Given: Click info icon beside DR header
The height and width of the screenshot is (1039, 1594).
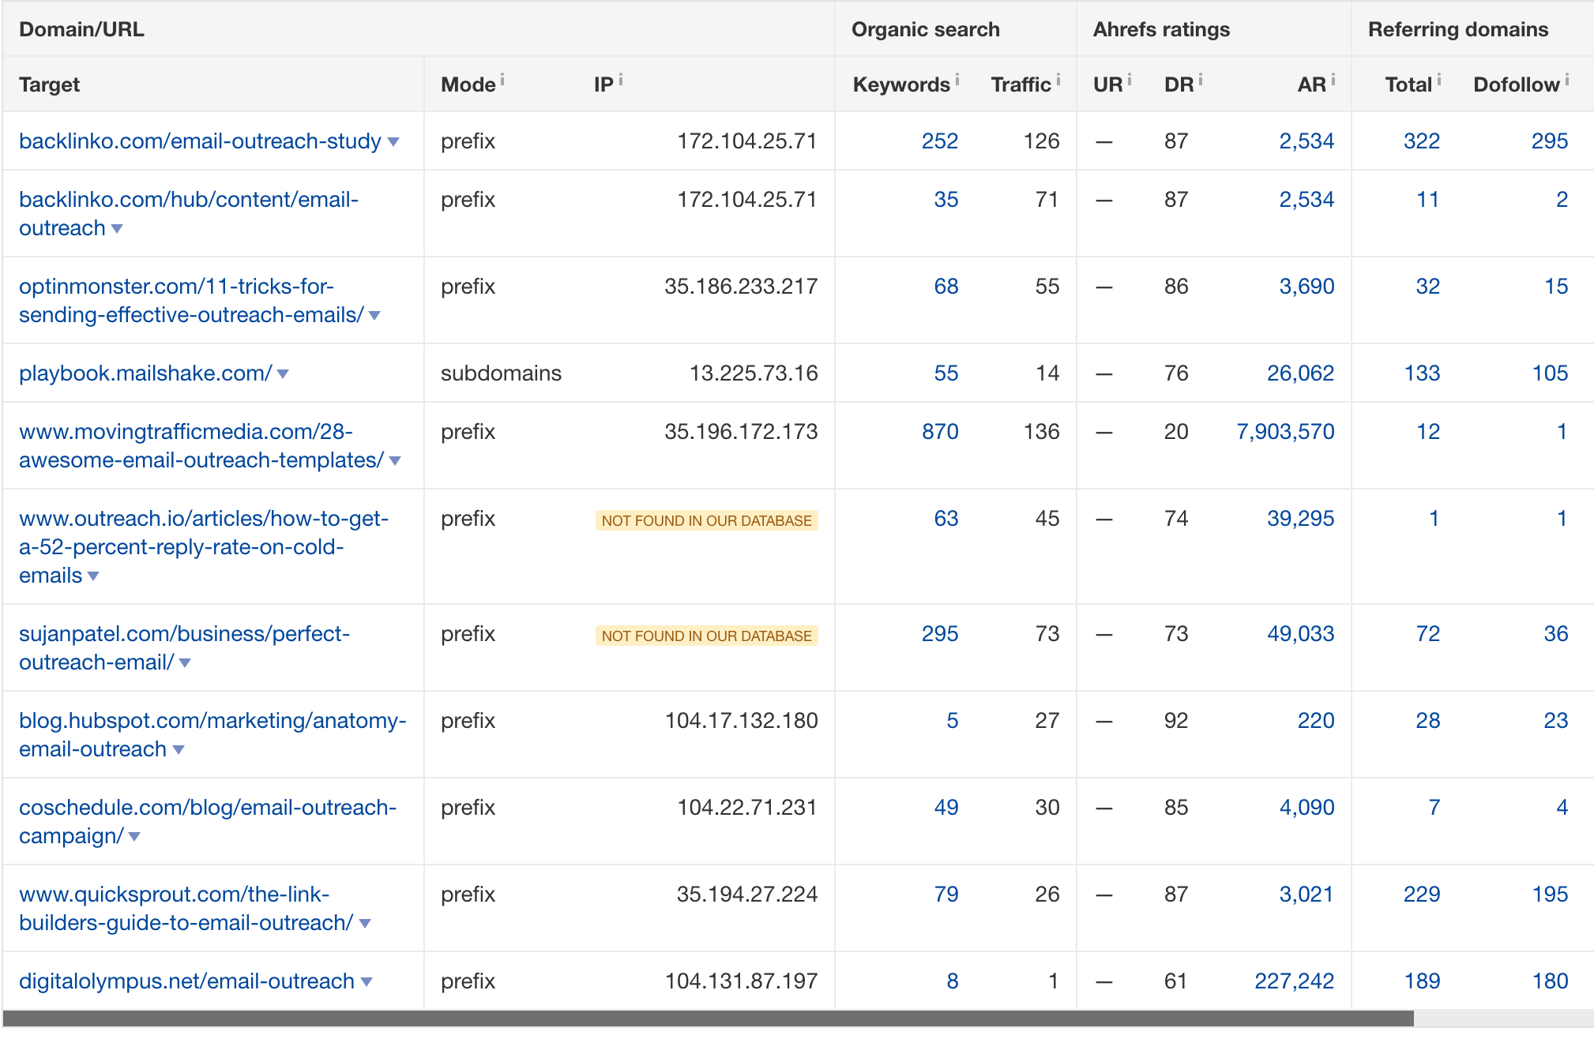Looking at the screenshot, I should (x=1200, y=80).
